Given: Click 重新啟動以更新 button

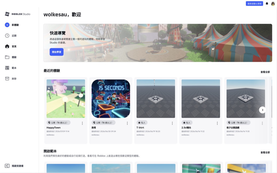Looking at the screenshot, I should 254,4.
